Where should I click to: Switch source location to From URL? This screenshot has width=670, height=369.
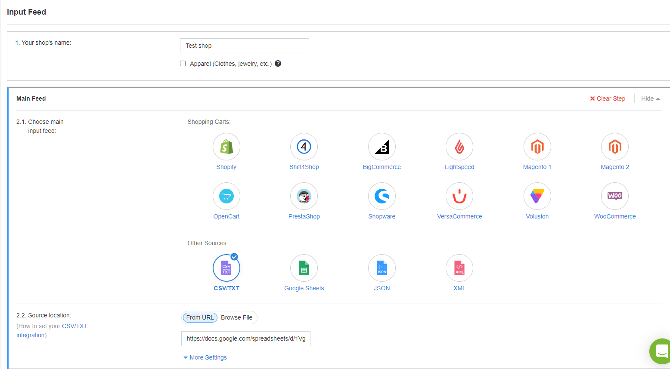pos(200,317)
